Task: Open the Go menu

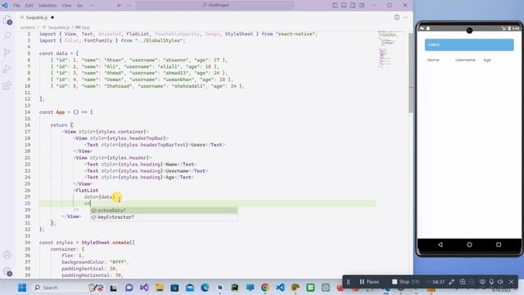Action: coord(79,6)
